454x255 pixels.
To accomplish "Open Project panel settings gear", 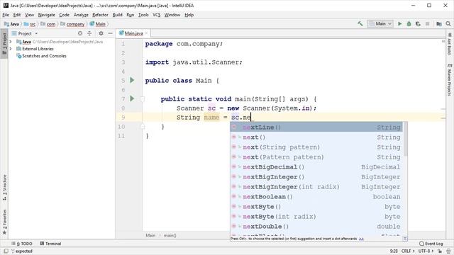I will (x=101, y=33).
